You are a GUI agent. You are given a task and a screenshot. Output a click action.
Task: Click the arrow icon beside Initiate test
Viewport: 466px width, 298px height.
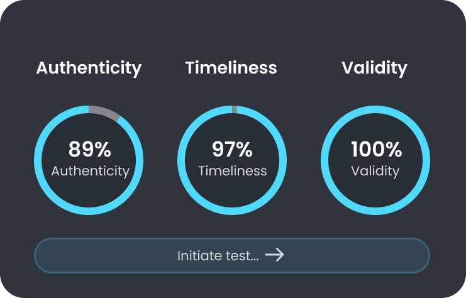[x=274, y=255]
